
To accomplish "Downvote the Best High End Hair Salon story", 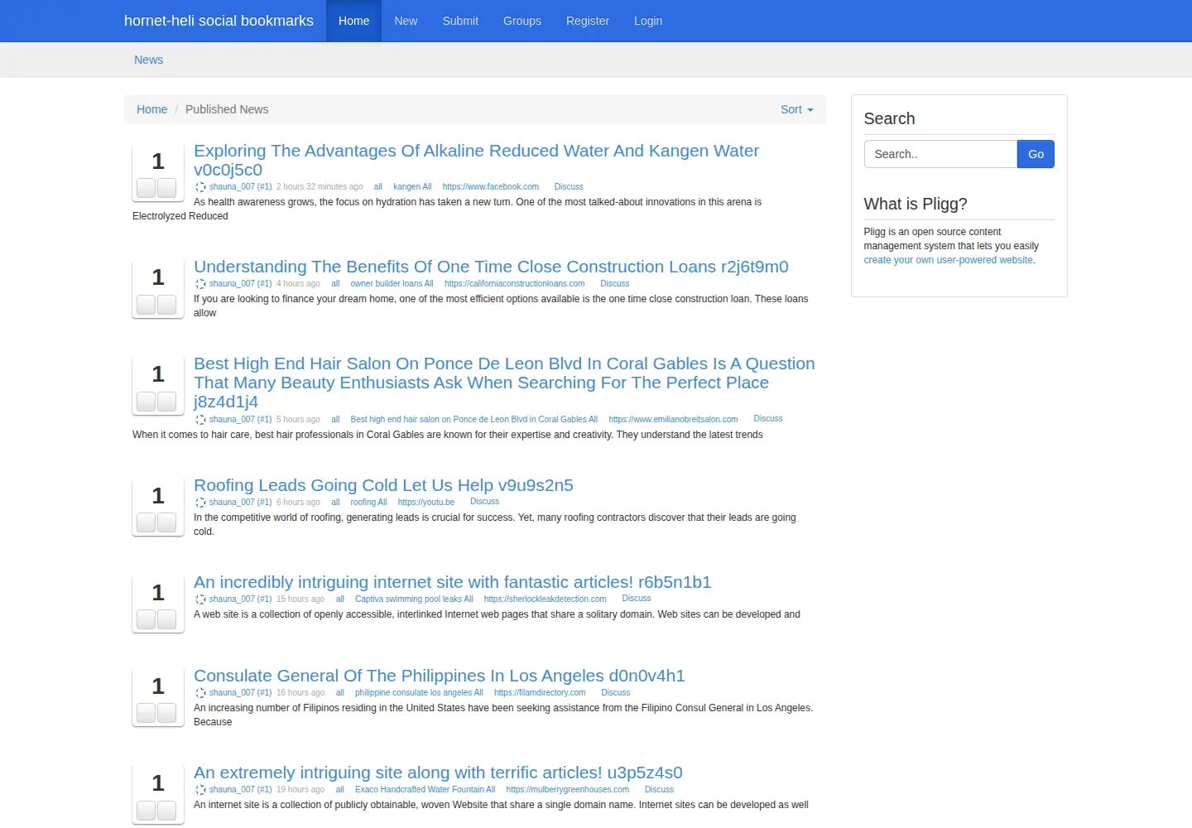I will 167,402.
